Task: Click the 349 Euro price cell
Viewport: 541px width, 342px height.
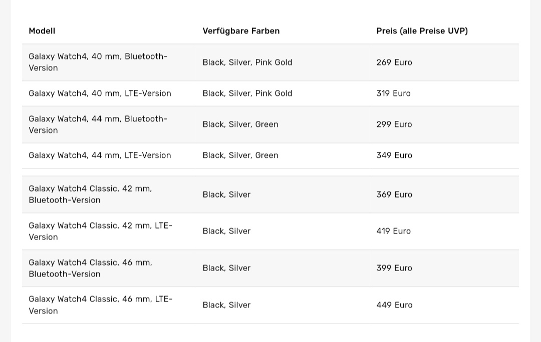Action: pos(394,155)
